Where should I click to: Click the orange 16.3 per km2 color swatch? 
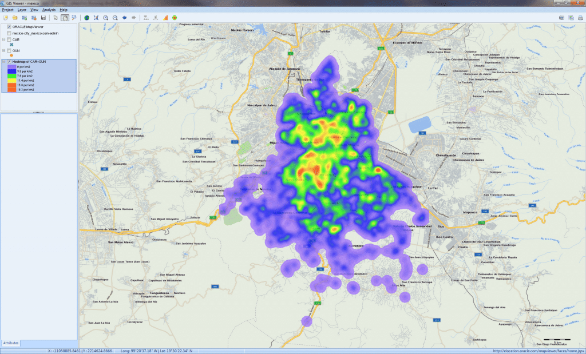click(11, 85)
